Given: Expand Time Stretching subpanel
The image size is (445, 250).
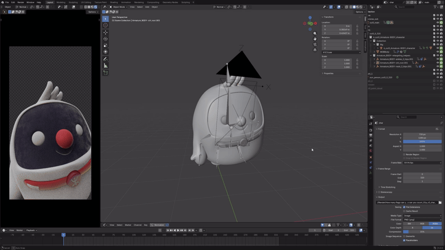Looking at the screenshot, I should (388, 187).
